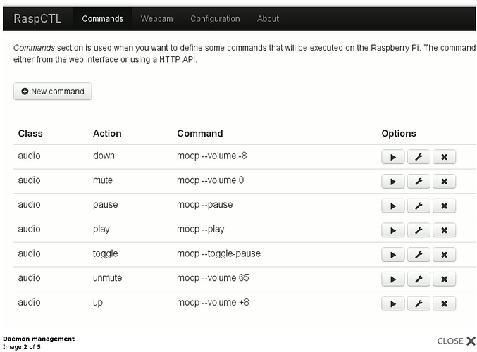
Task: Run the audio up command
Action: [392, 303]
